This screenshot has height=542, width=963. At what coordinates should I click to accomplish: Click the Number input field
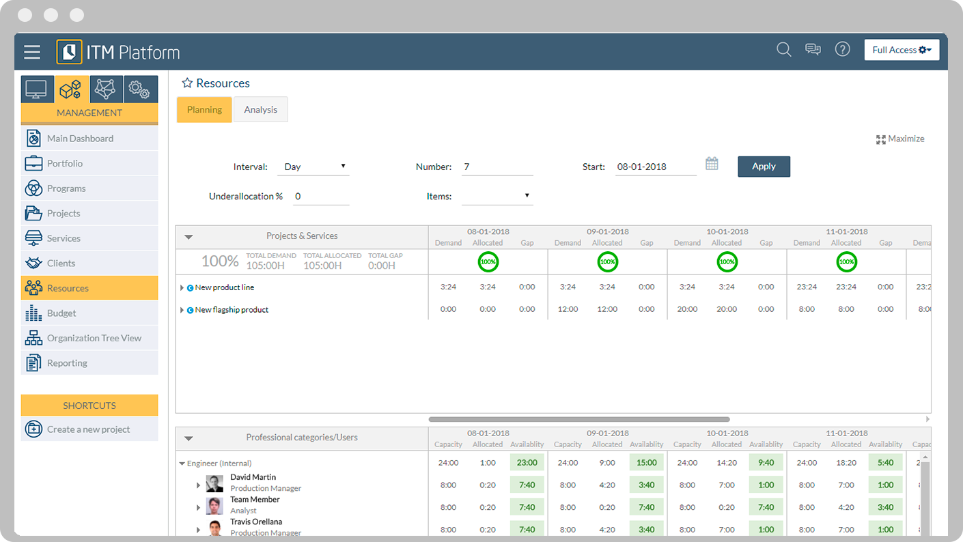tap(497, 167)
